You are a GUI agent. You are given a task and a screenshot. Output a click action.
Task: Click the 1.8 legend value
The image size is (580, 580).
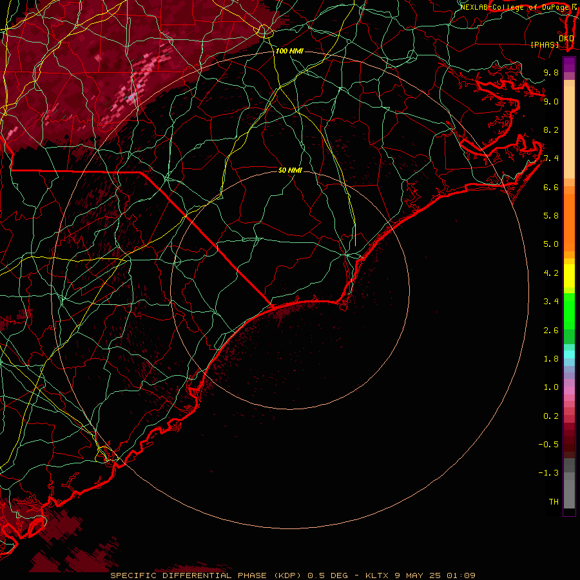[551, 359]
